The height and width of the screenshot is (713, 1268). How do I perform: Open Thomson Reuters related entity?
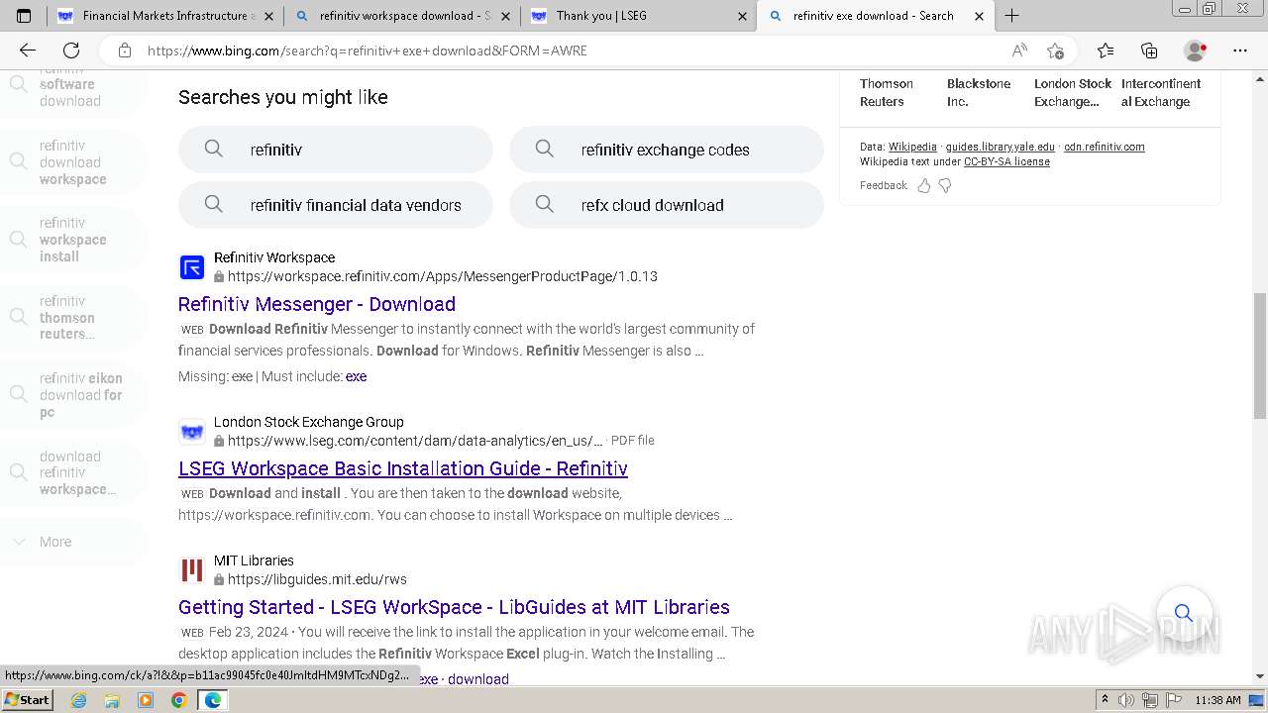pos(887,92)
